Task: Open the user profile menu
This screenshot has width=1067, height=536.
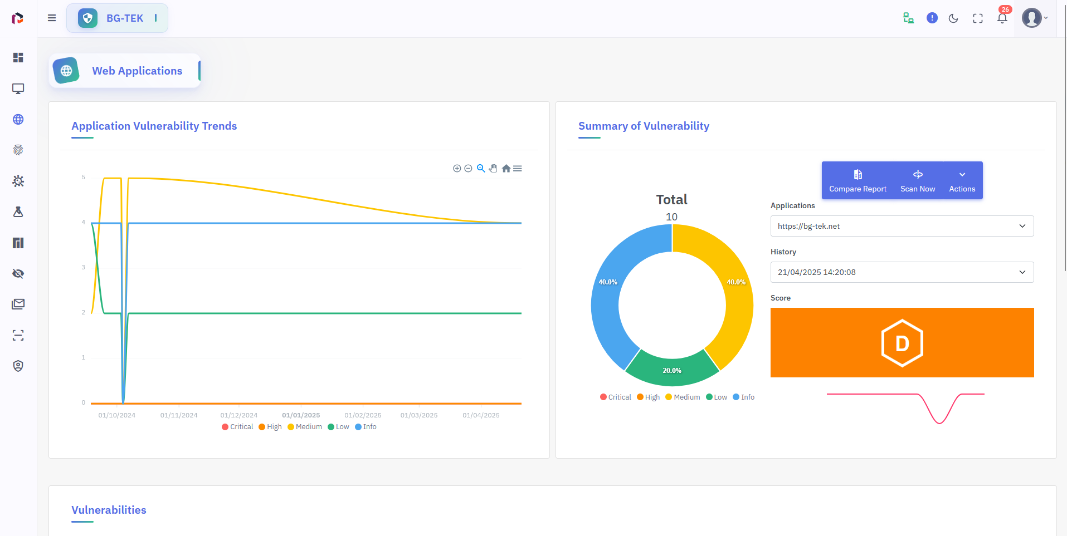Action: pyautogui.click(x=1035, y=18)
